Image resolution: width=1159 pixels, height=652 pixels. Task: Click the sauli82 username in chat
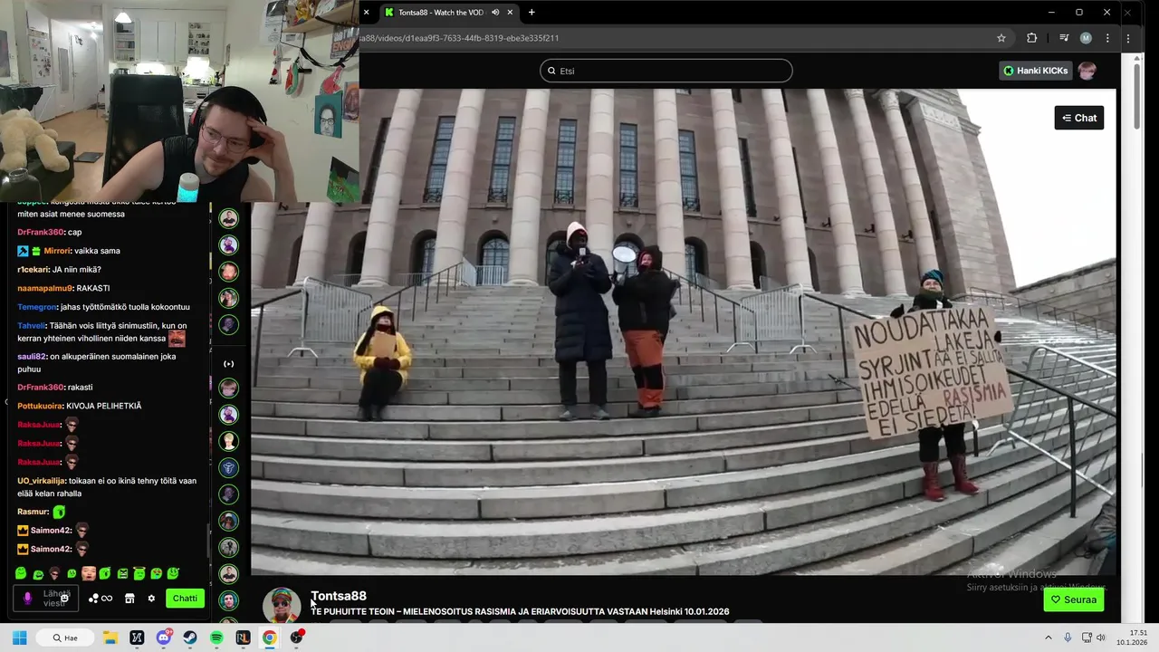click(32, 357)
